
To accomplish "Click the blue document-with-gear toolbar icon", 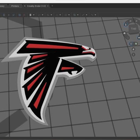I will pyautogui.click(x=74, y=15).
